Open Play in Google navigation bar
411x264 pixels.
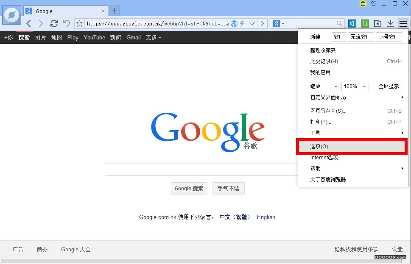(73, 37)
